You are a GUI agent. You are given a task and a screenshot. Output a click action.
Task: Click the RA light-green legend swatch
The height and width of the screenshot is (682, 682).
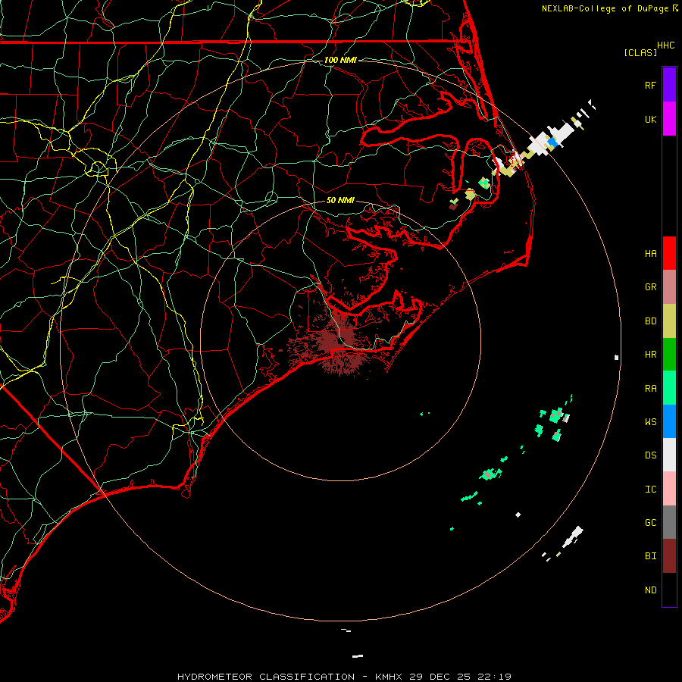[669, 388]
